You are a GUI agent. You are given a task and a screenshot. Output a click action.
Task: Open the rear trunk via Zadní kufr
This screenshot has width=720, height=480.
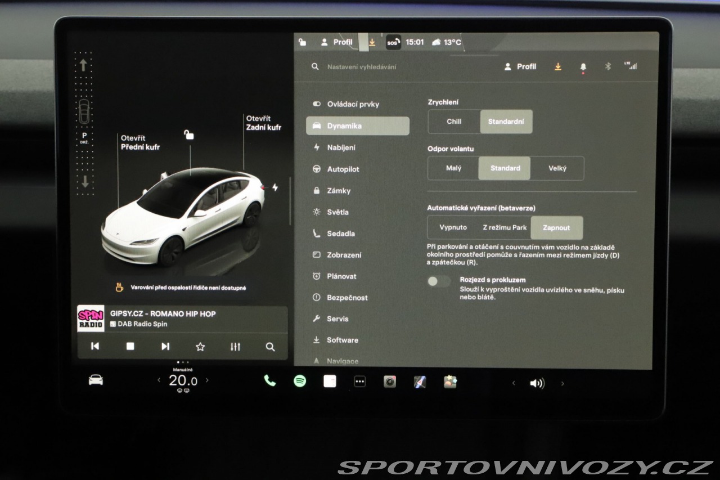pos(263,123)
